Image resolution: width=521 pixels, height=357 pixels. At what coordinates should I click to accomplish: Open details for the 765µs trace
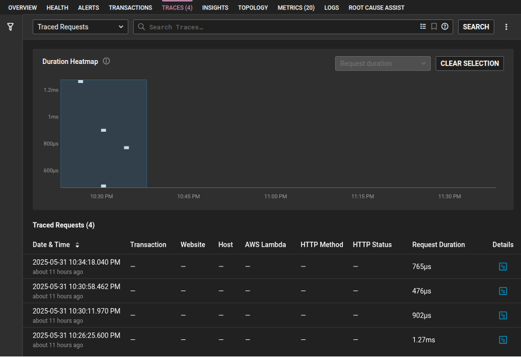pyautogui.click(x=503, y=267)
